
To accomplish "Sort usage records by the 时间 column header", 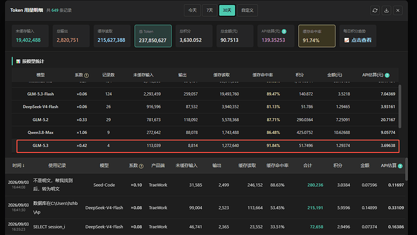I will click(18, 166).
